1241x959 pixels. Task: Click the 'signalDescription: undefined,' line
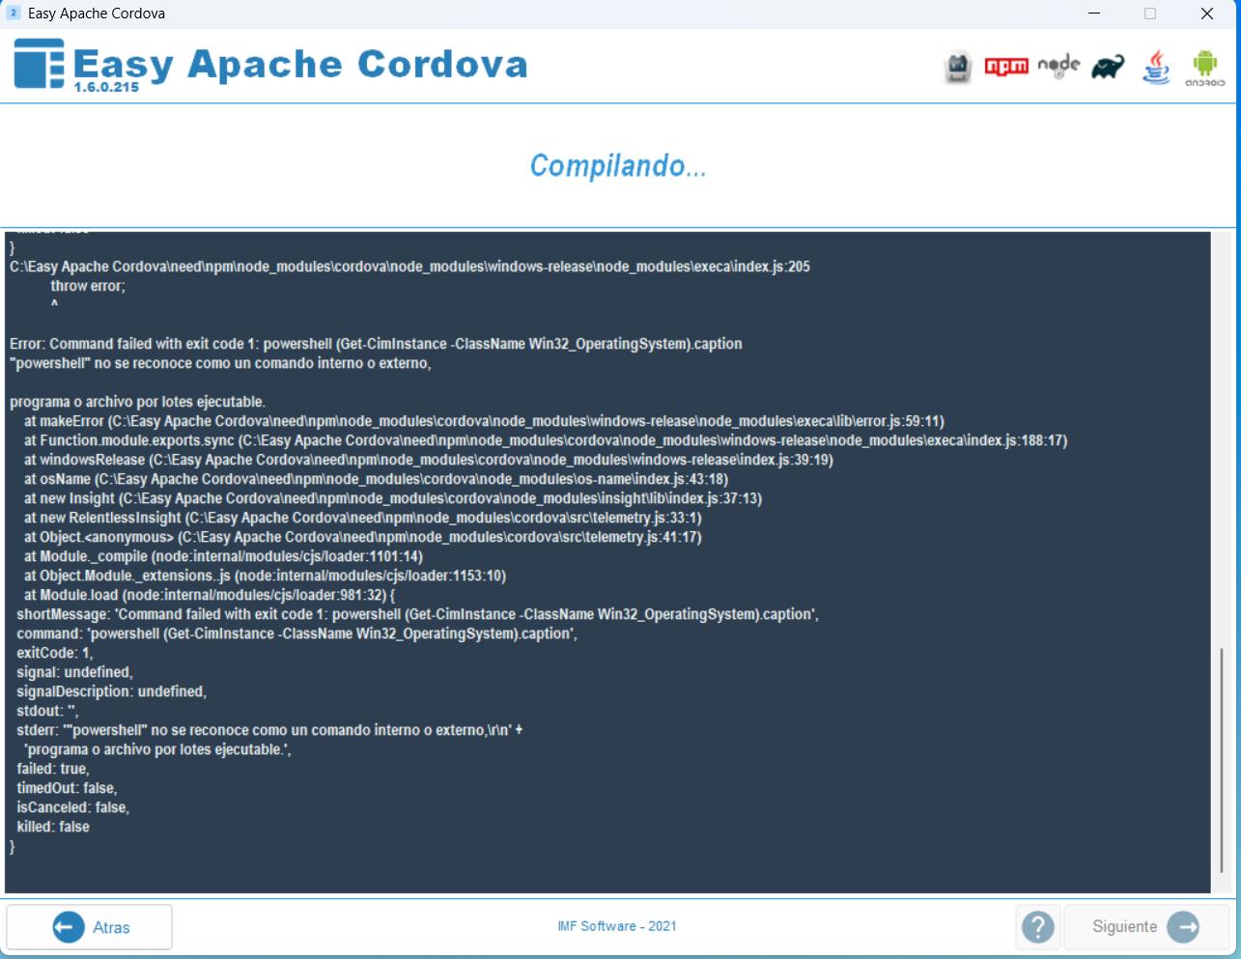[111, 691]
